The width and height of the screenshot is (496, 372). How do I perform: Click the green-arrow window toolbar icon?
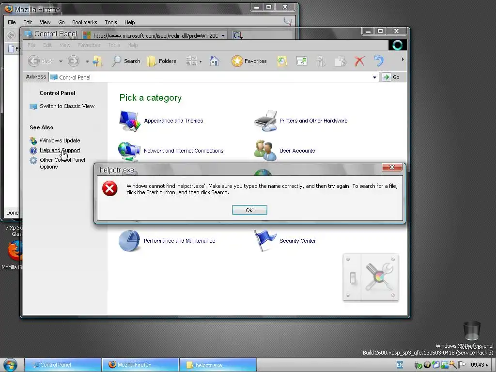click(x=302, y=61)
